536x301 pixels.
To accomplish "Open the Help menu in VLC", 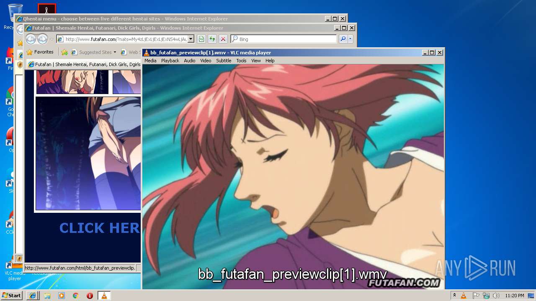I will (x=270, y=61).
